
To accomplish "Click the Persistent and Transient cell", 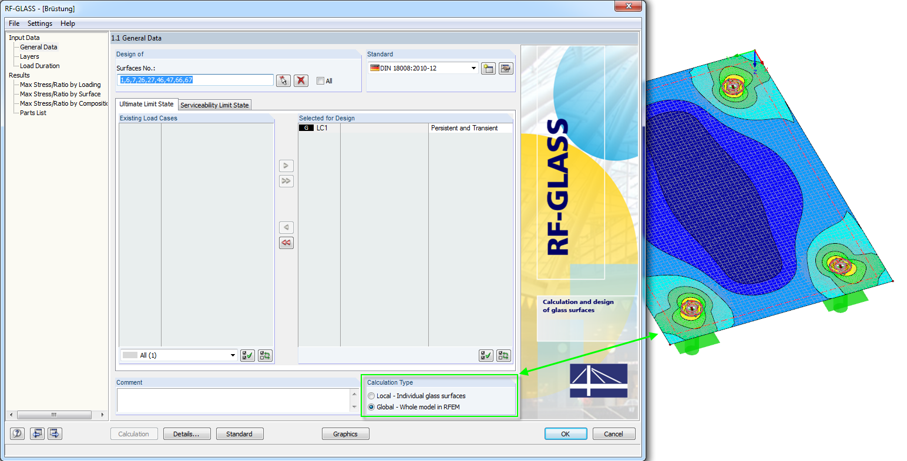I will coord(470,128).
